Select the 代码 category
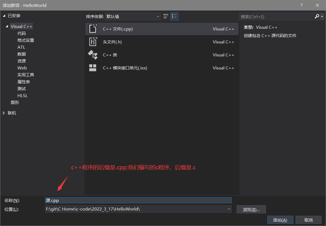The height and width of the screenshot is (226, 326). pos(22,33)
